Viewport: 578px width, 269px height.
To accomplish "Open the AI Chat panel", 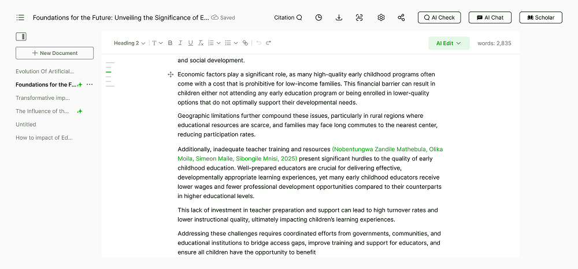I will (x=490, y=18).
